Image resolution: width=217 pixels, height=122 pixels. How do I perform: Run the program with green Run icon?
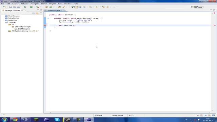32,7
